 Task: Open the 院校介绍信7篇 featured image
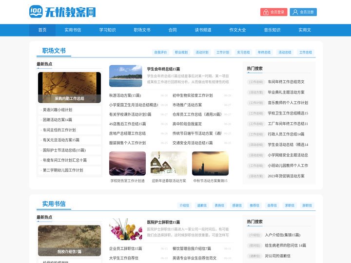pos(69,241)
